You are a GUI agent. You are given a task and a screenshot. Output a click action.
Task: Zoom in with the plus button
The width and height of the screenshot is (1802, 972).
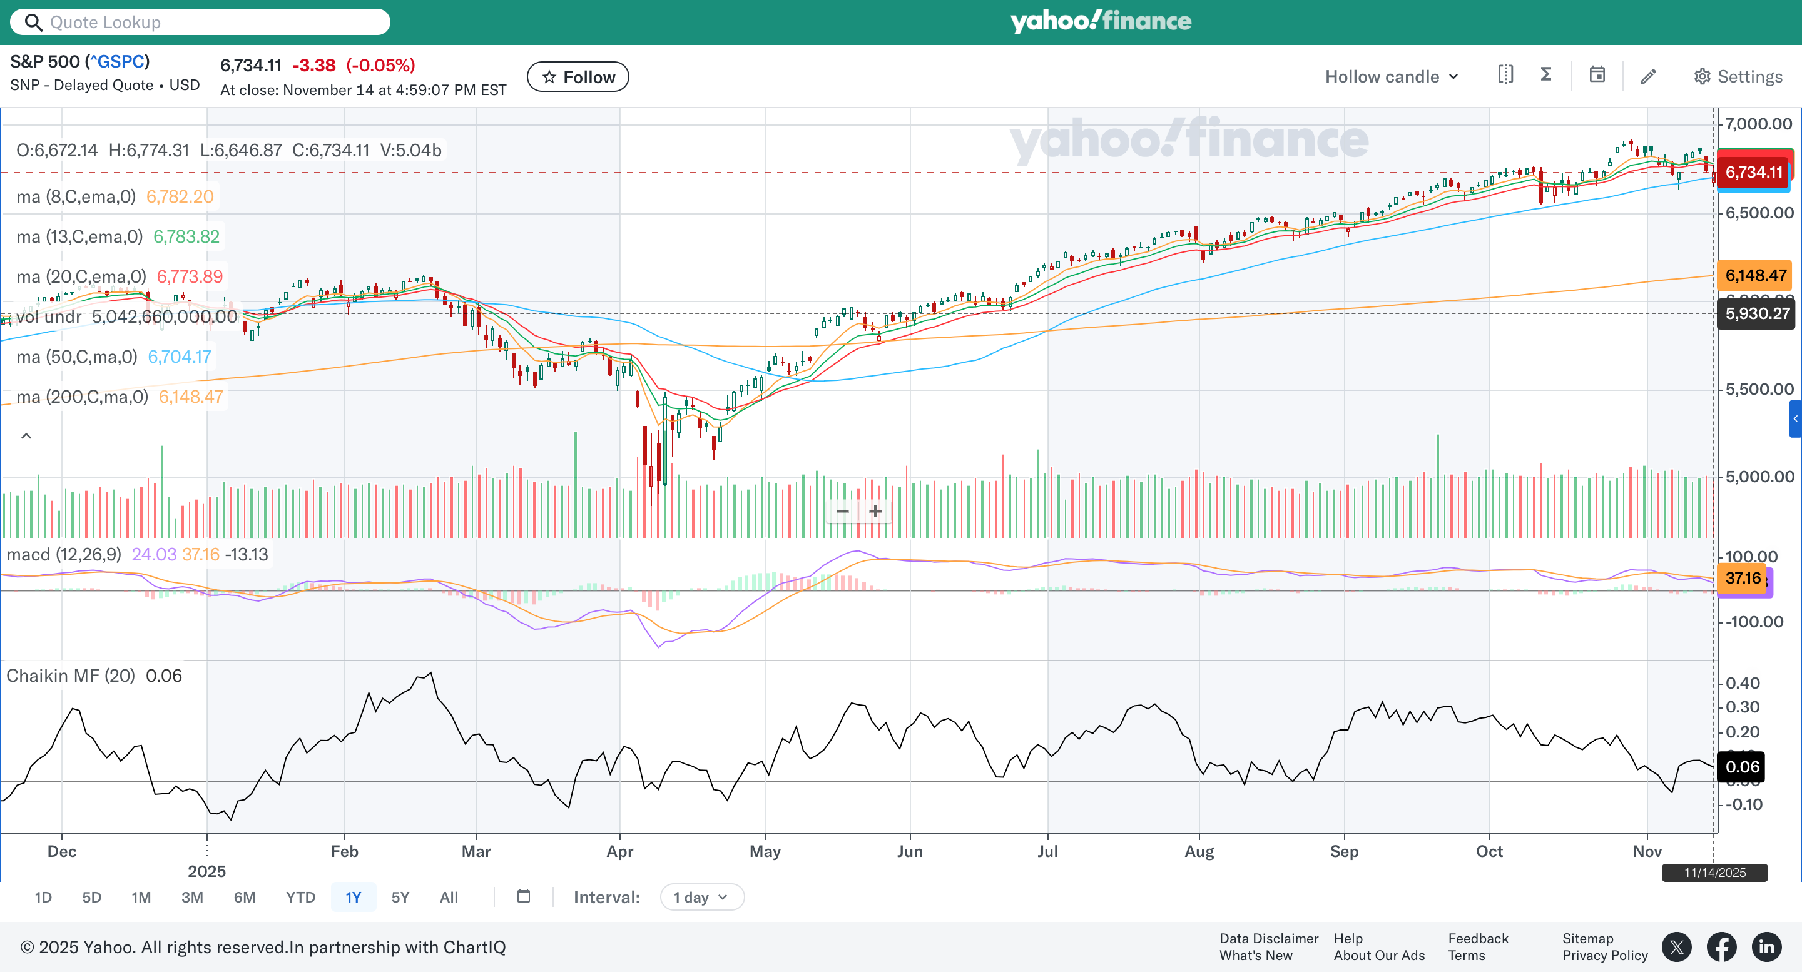click(875, 512)
